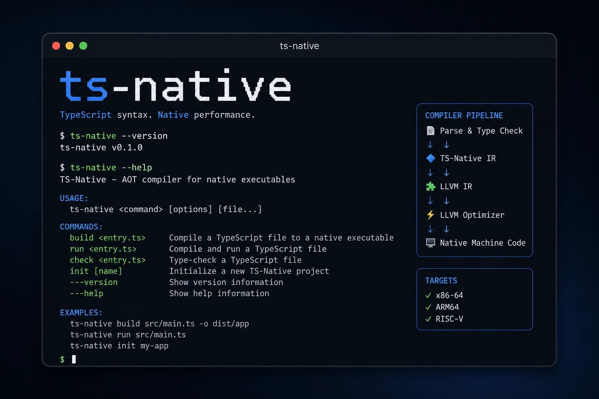Click the output 'ts-native v0.1.0'
Image resolution: width=599 pixels, height=399 pixels.
point(101,148)
